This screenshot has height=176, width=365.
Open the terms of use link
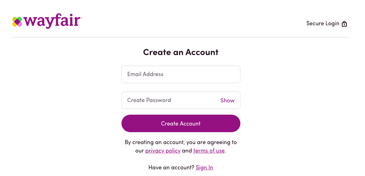[209, 151]
